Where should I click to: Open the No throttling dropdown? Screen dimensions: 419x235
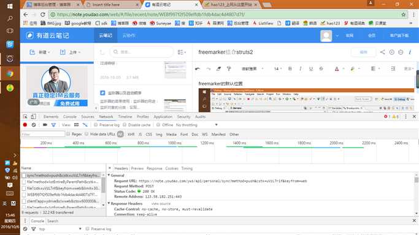pos(196,125)
